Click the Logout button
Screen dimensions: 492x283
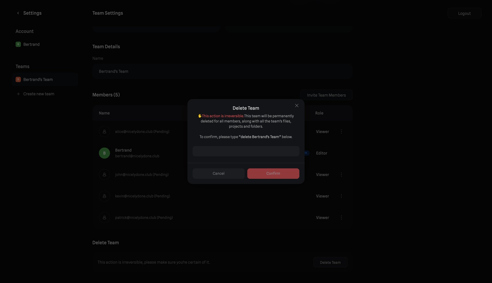464,13
